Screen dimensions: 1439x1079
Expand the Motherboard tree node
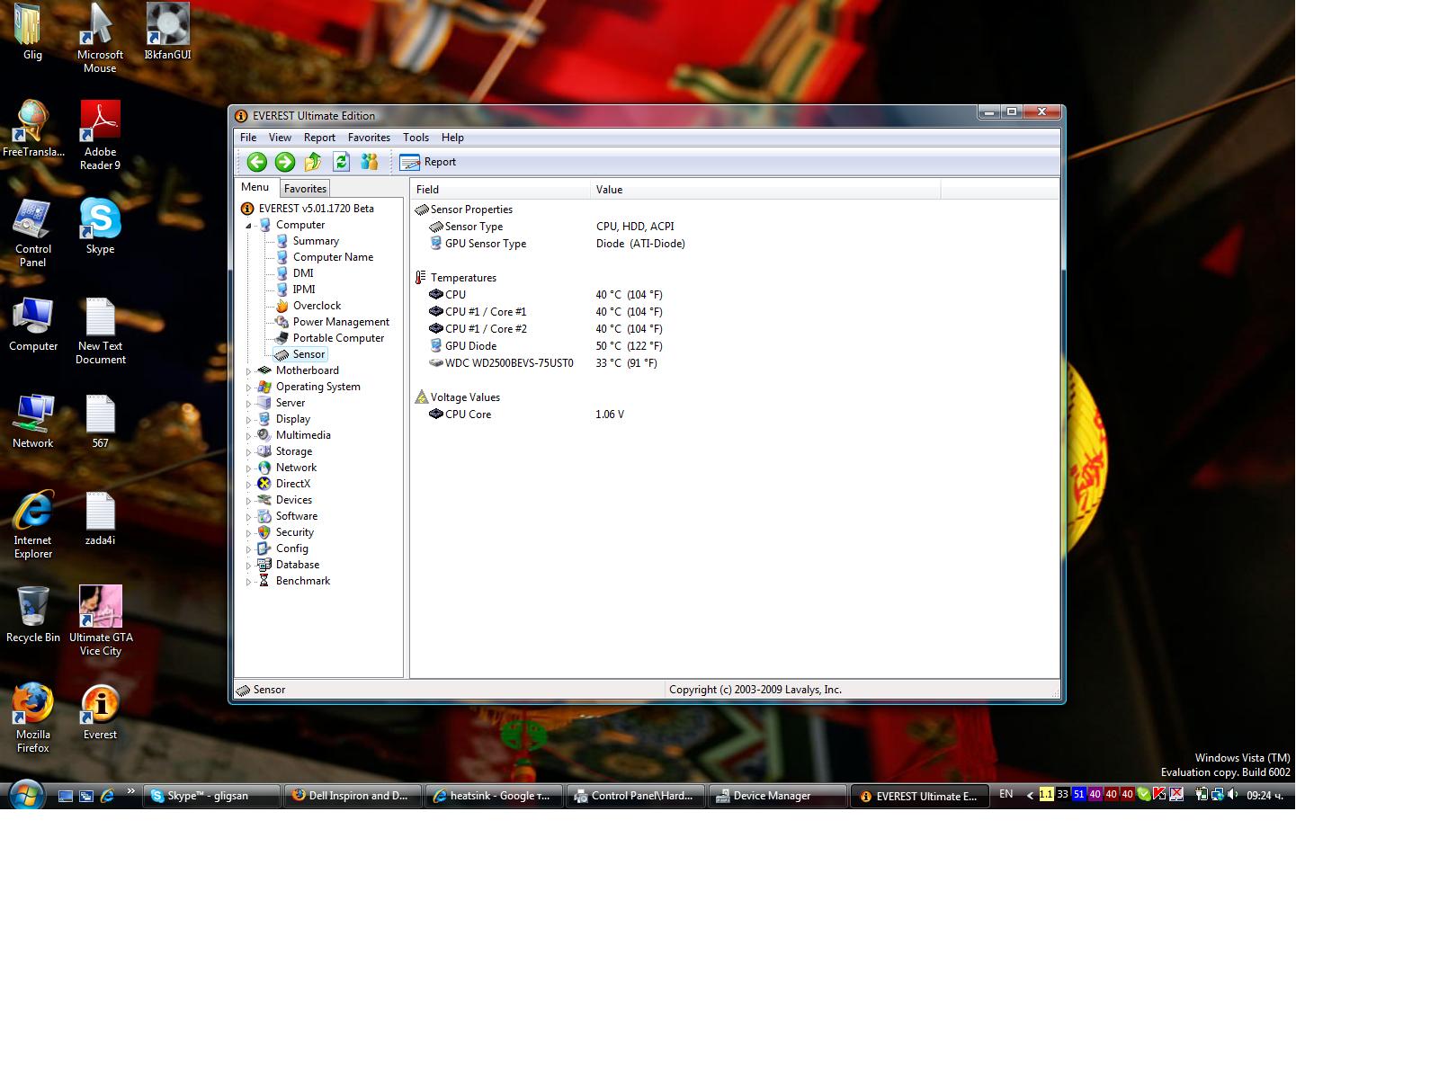(x=249, y=371)
